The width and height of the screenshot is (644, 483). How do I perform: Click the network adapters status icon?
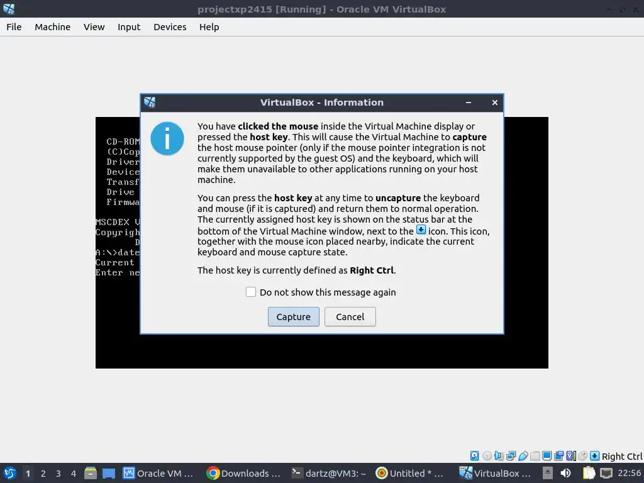click(511, 455)
